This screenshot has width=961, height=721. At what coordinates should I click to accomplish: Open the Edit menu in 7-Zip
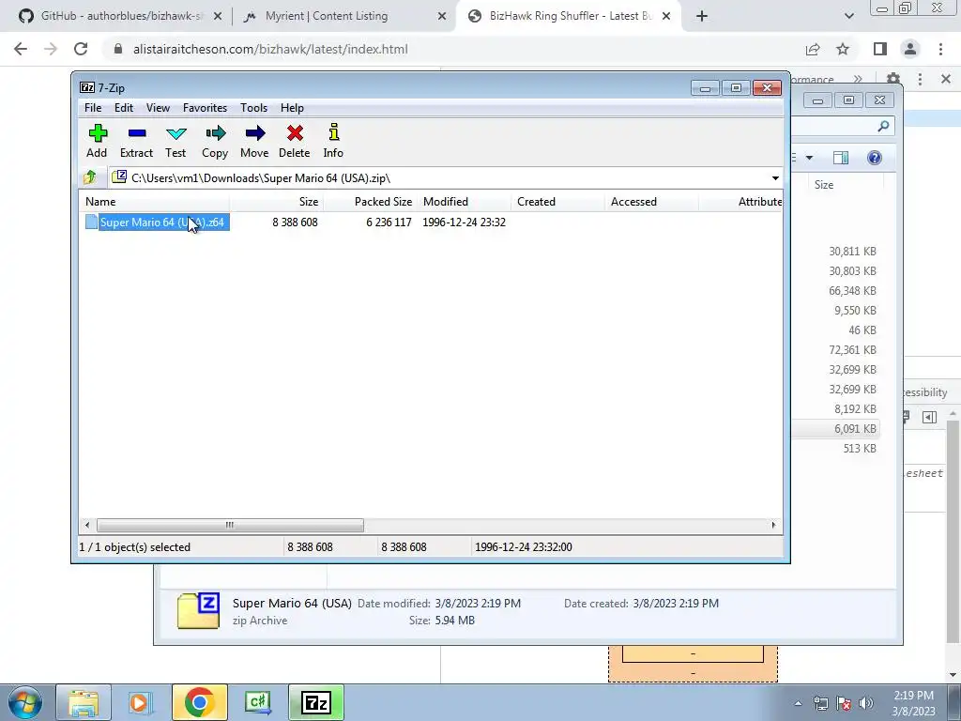[x=124, y=108]
